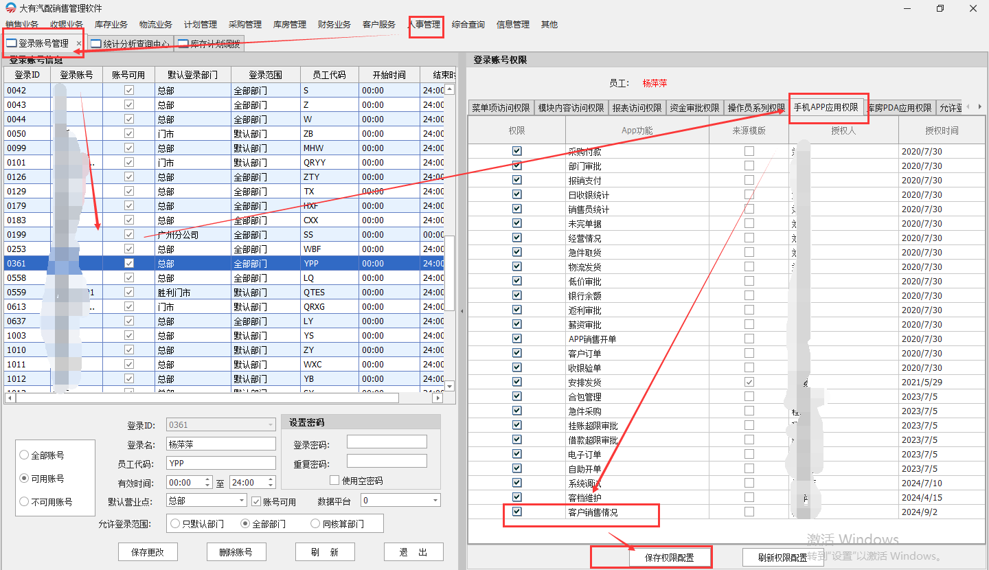
Task: Open 默认营业点 dropdown
Action: [240, 501]
